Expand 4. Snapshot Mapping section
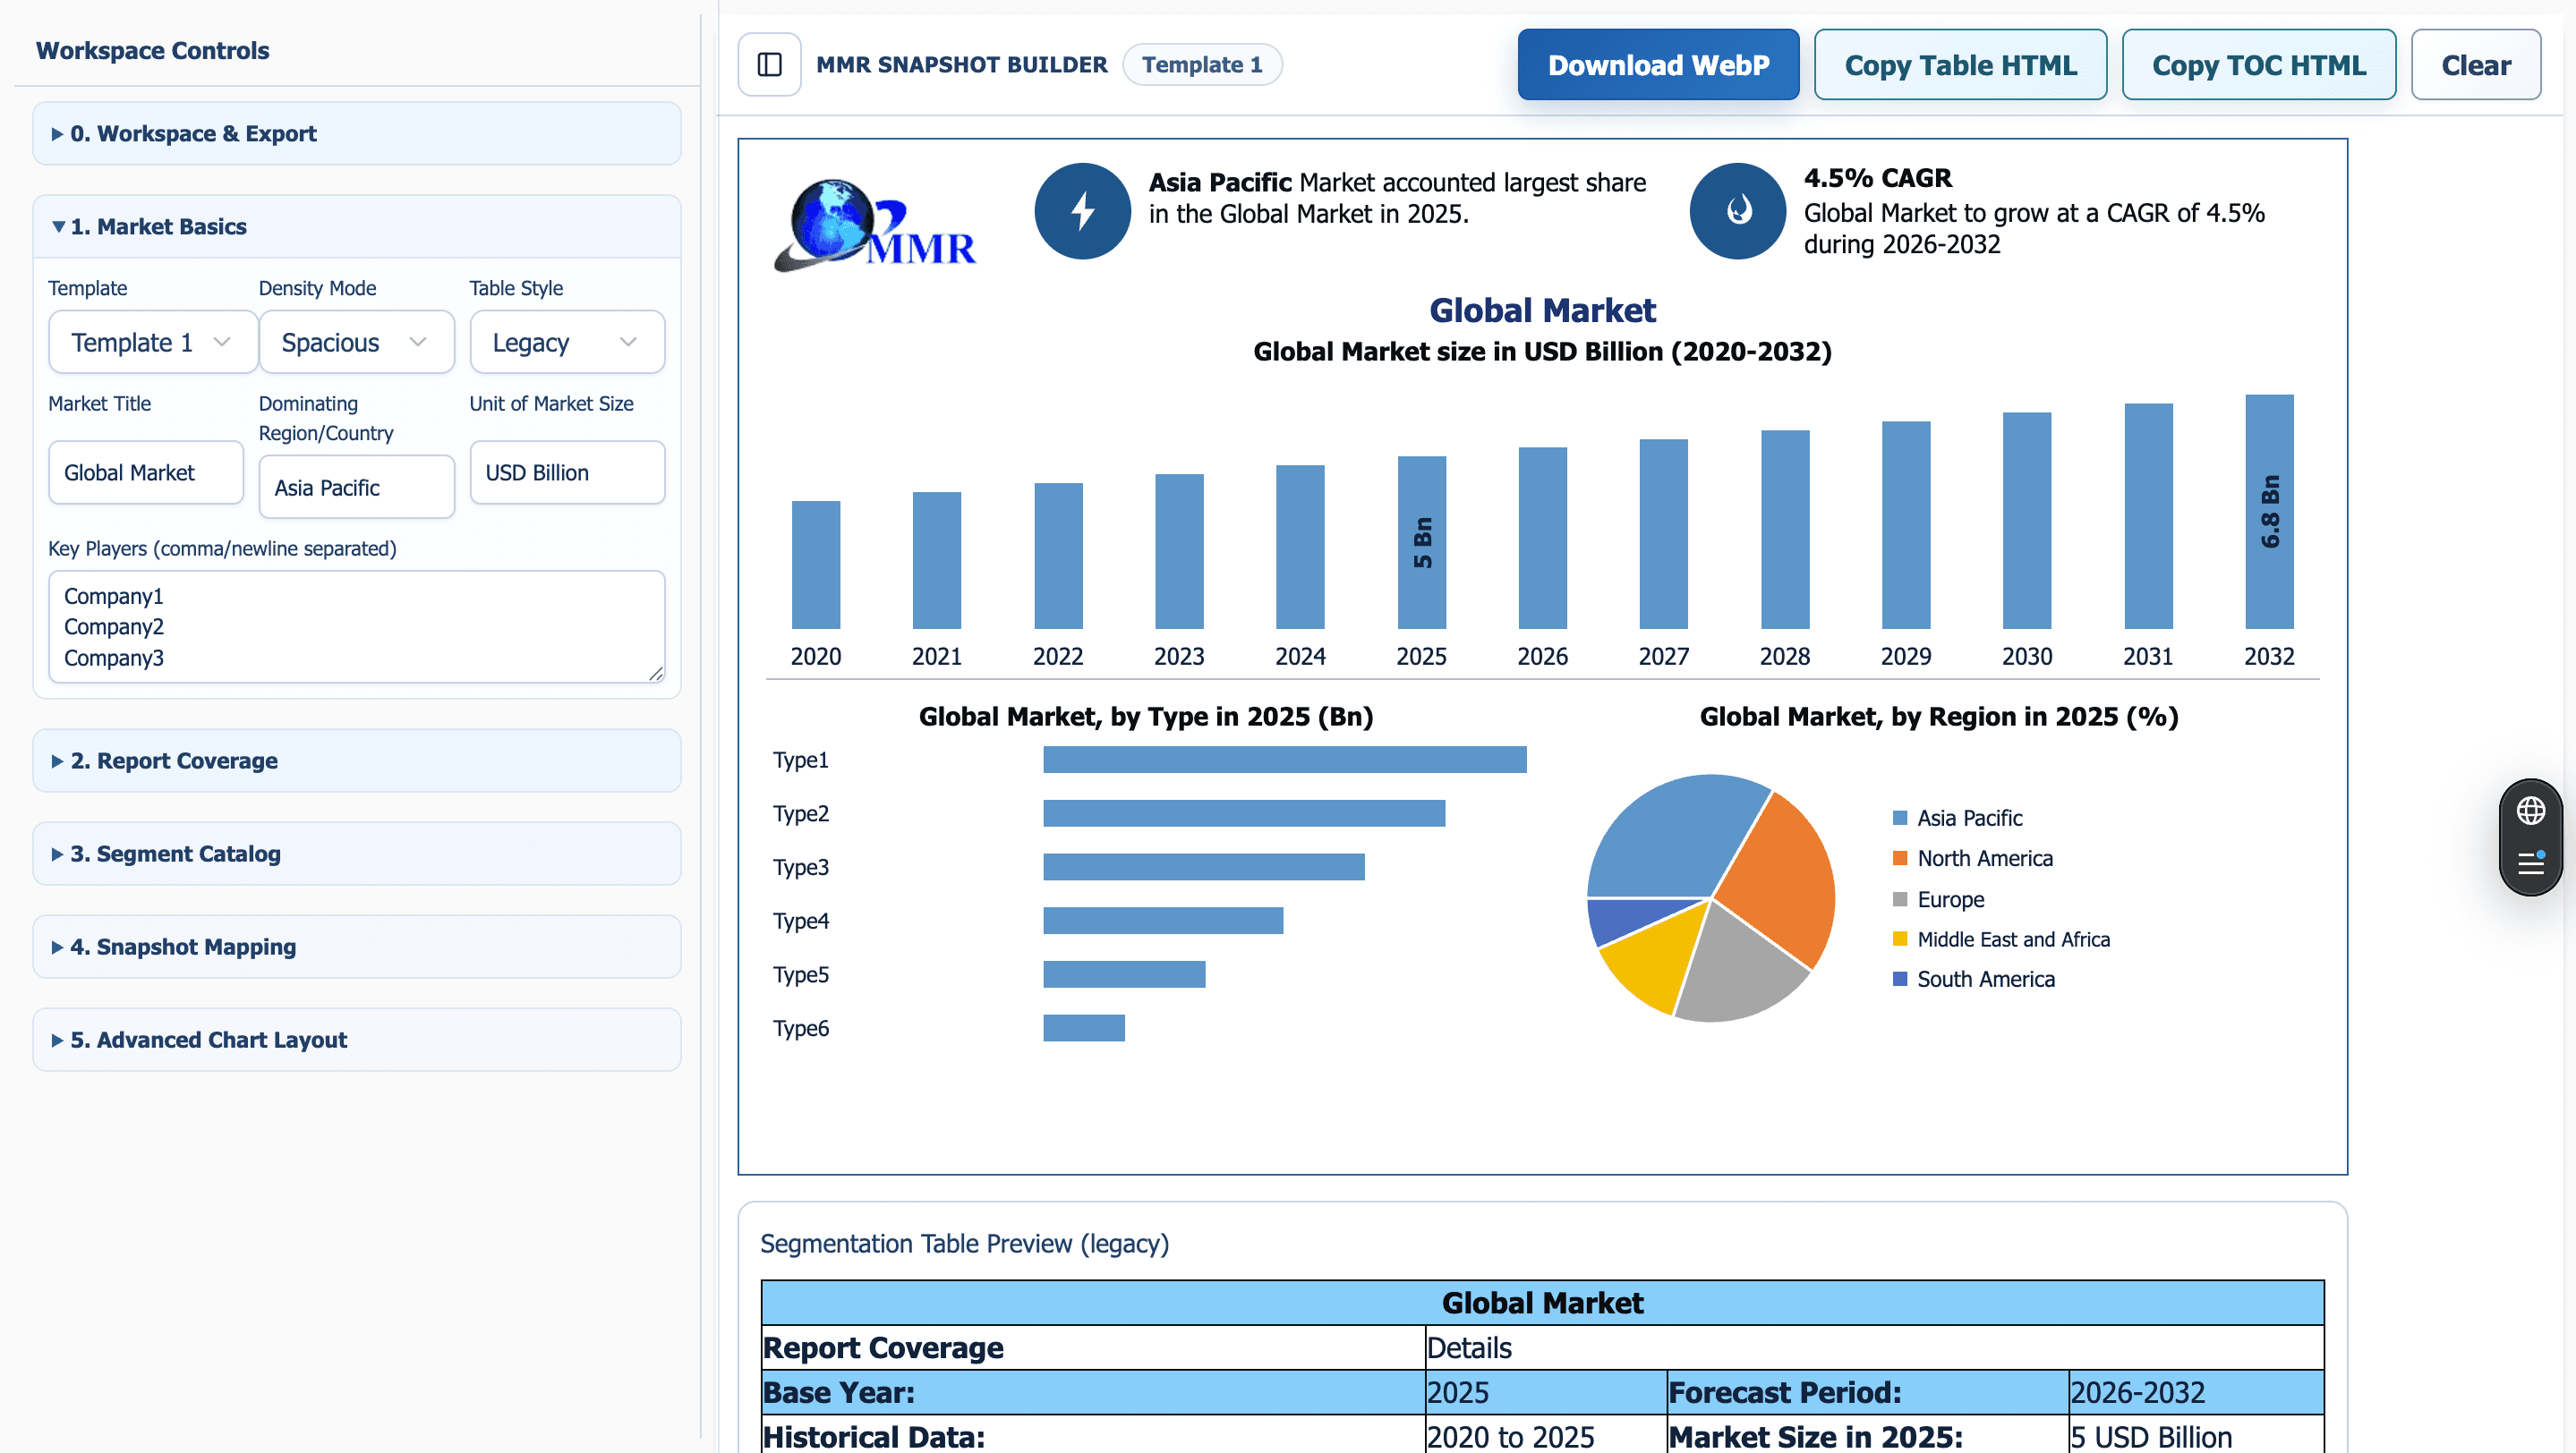 pos(357,947)
